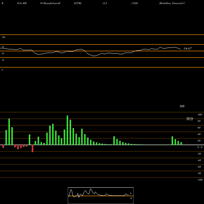Click the -100 label on the MR axis
This screenshot has height=204, width=204.
[x=200, y=180]
